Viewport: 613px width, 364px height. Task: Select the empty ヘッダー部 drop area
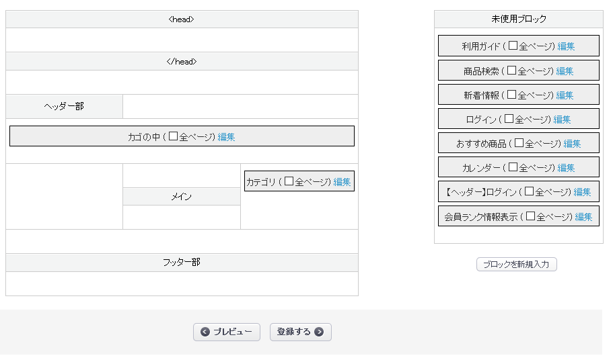[240, 107]
